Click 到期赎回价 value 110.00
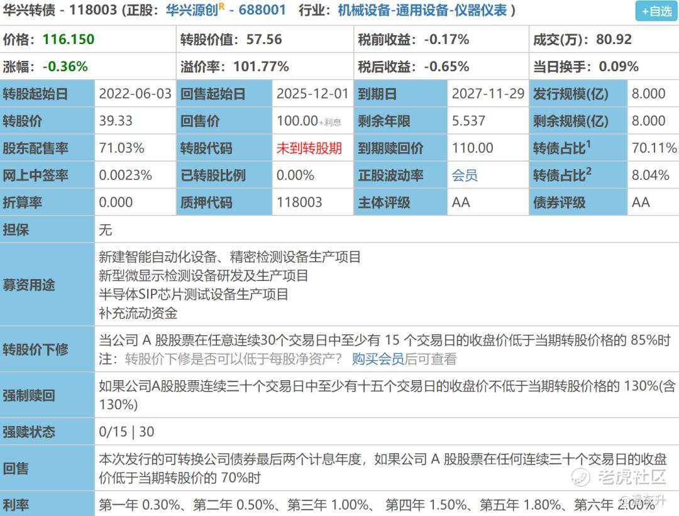 pos(472,148)
